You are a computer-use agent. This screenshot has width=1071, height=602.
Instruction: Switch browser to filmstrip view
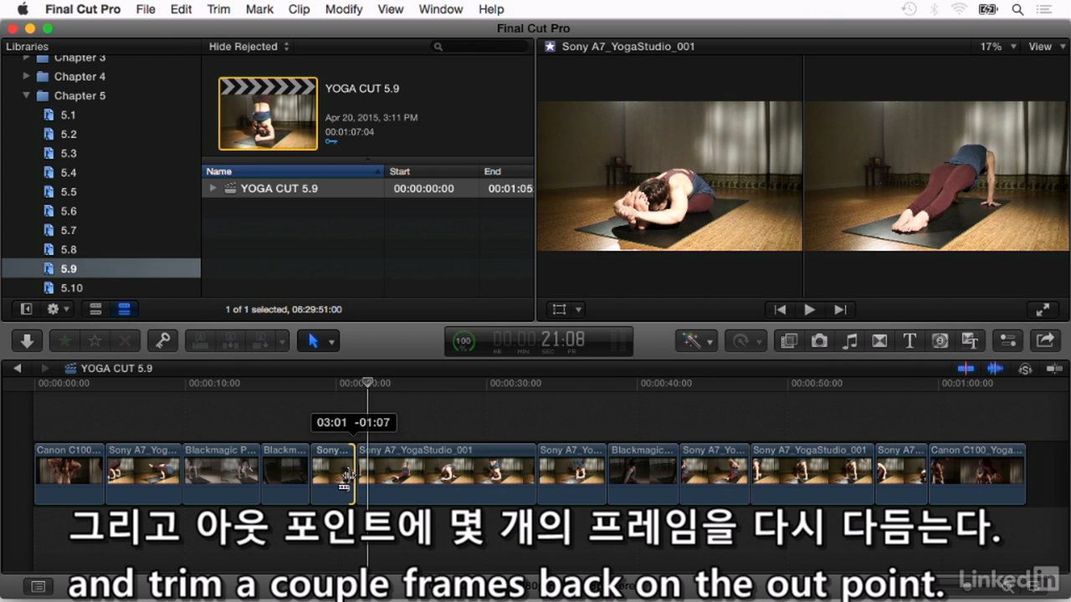95,309
